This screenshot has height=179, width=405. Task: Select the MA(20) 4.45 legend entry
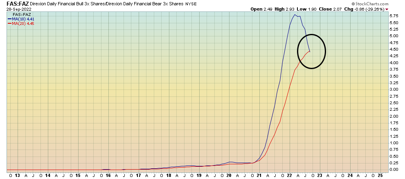22,23
